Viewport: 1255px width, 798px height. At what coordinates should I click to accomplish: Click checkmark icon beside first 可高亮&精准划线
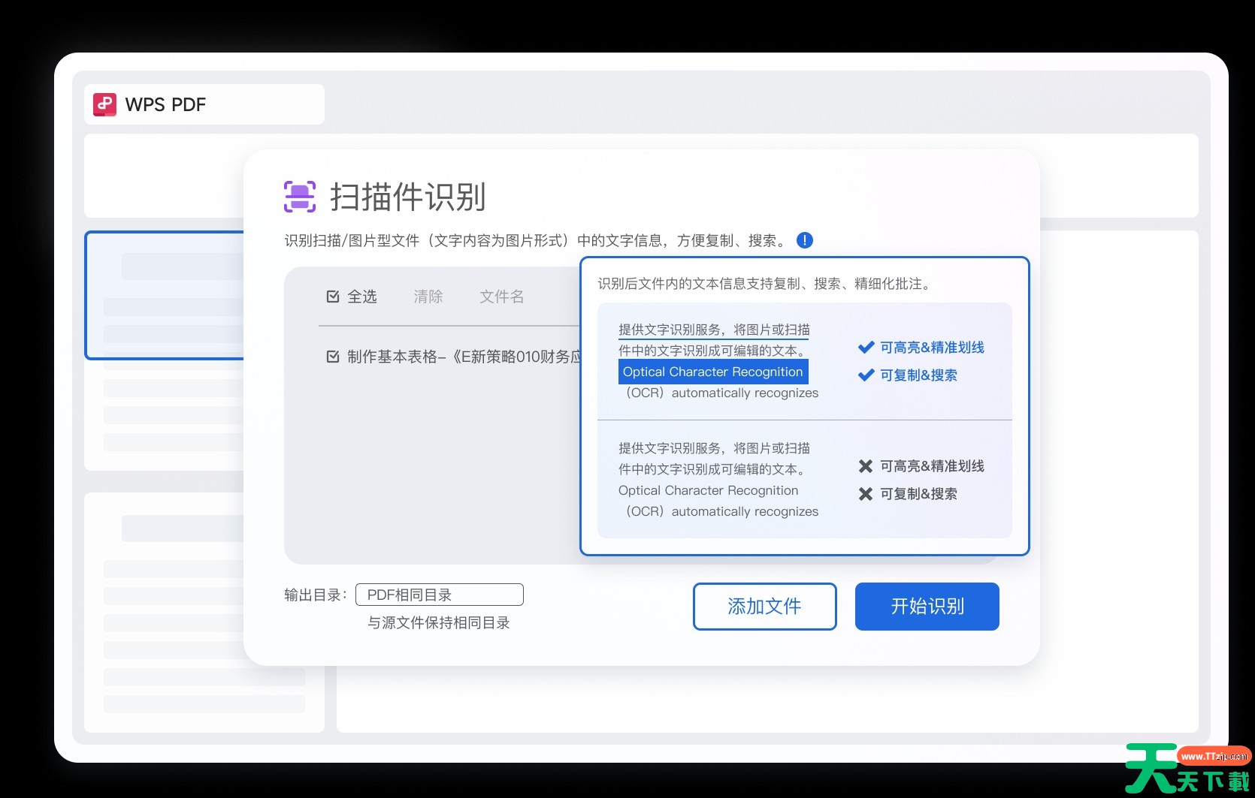(866, 348)
